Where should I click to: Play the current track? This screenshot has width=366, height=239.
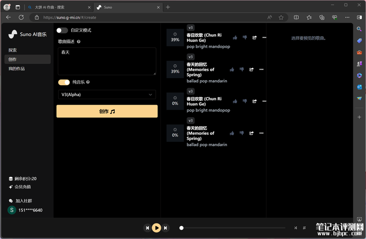point(156,228)
